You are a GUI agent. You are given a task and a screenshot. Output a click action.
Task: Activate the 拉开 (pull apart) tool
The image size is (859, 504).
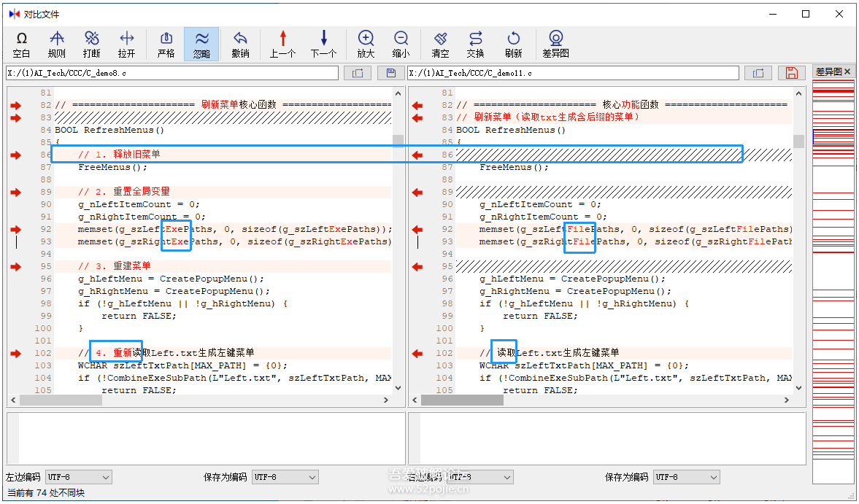click(126, 42)
